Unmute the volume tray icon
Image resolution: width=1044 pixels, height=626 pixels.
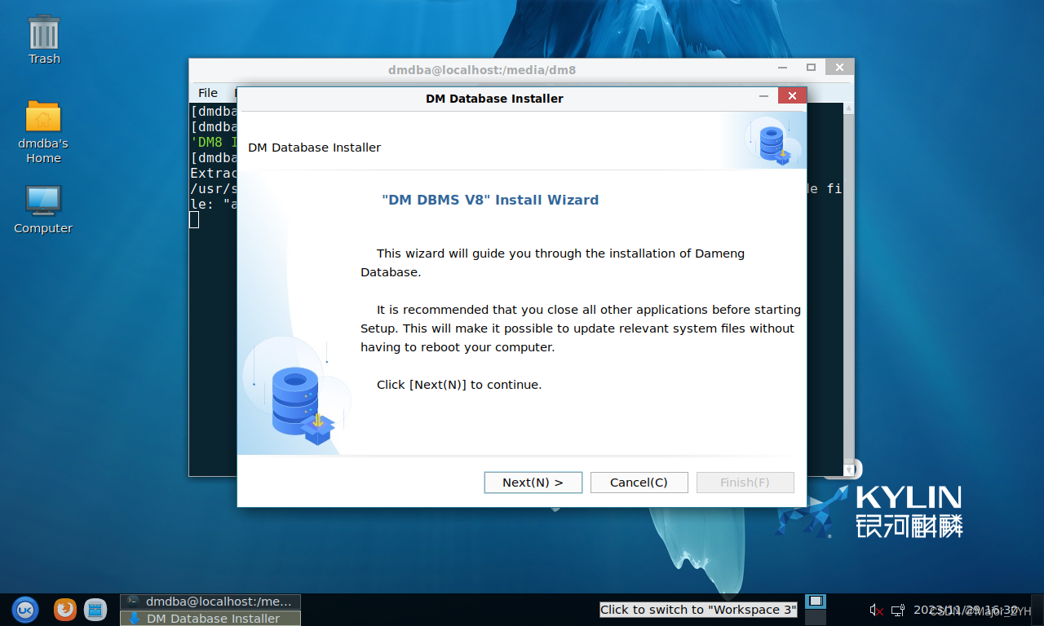tap(877, 611)
